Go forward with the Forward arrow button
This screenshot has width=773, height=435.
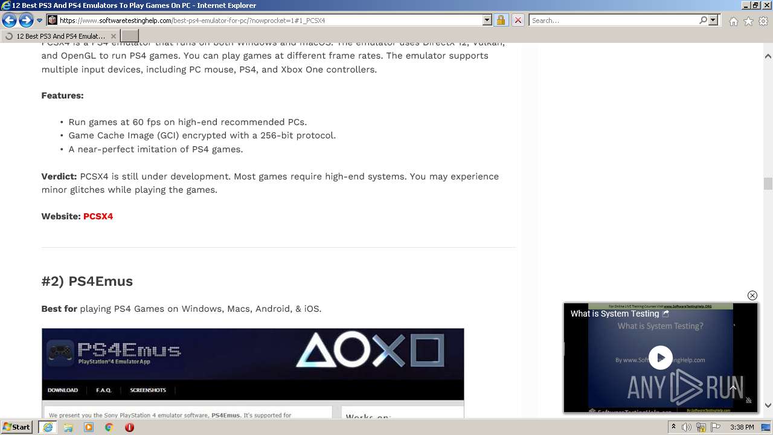pyautogui.click(x=26, y=21)
